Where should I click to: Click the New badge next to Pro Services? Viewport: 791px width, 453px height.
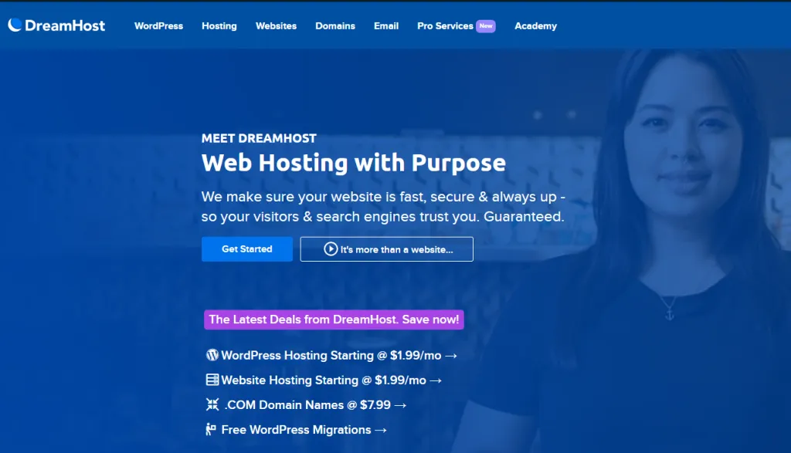coord(486,25)
